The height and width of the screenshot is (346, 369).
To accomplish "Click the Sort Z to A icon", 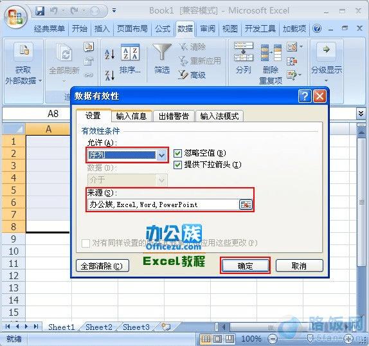I will pos(110,75).
